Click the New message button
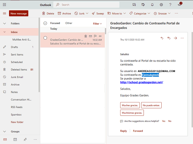The width and height of the screenshot is (193, 144). [19, 13]
